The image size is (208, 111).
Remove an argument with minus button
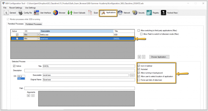coord(33,96)
